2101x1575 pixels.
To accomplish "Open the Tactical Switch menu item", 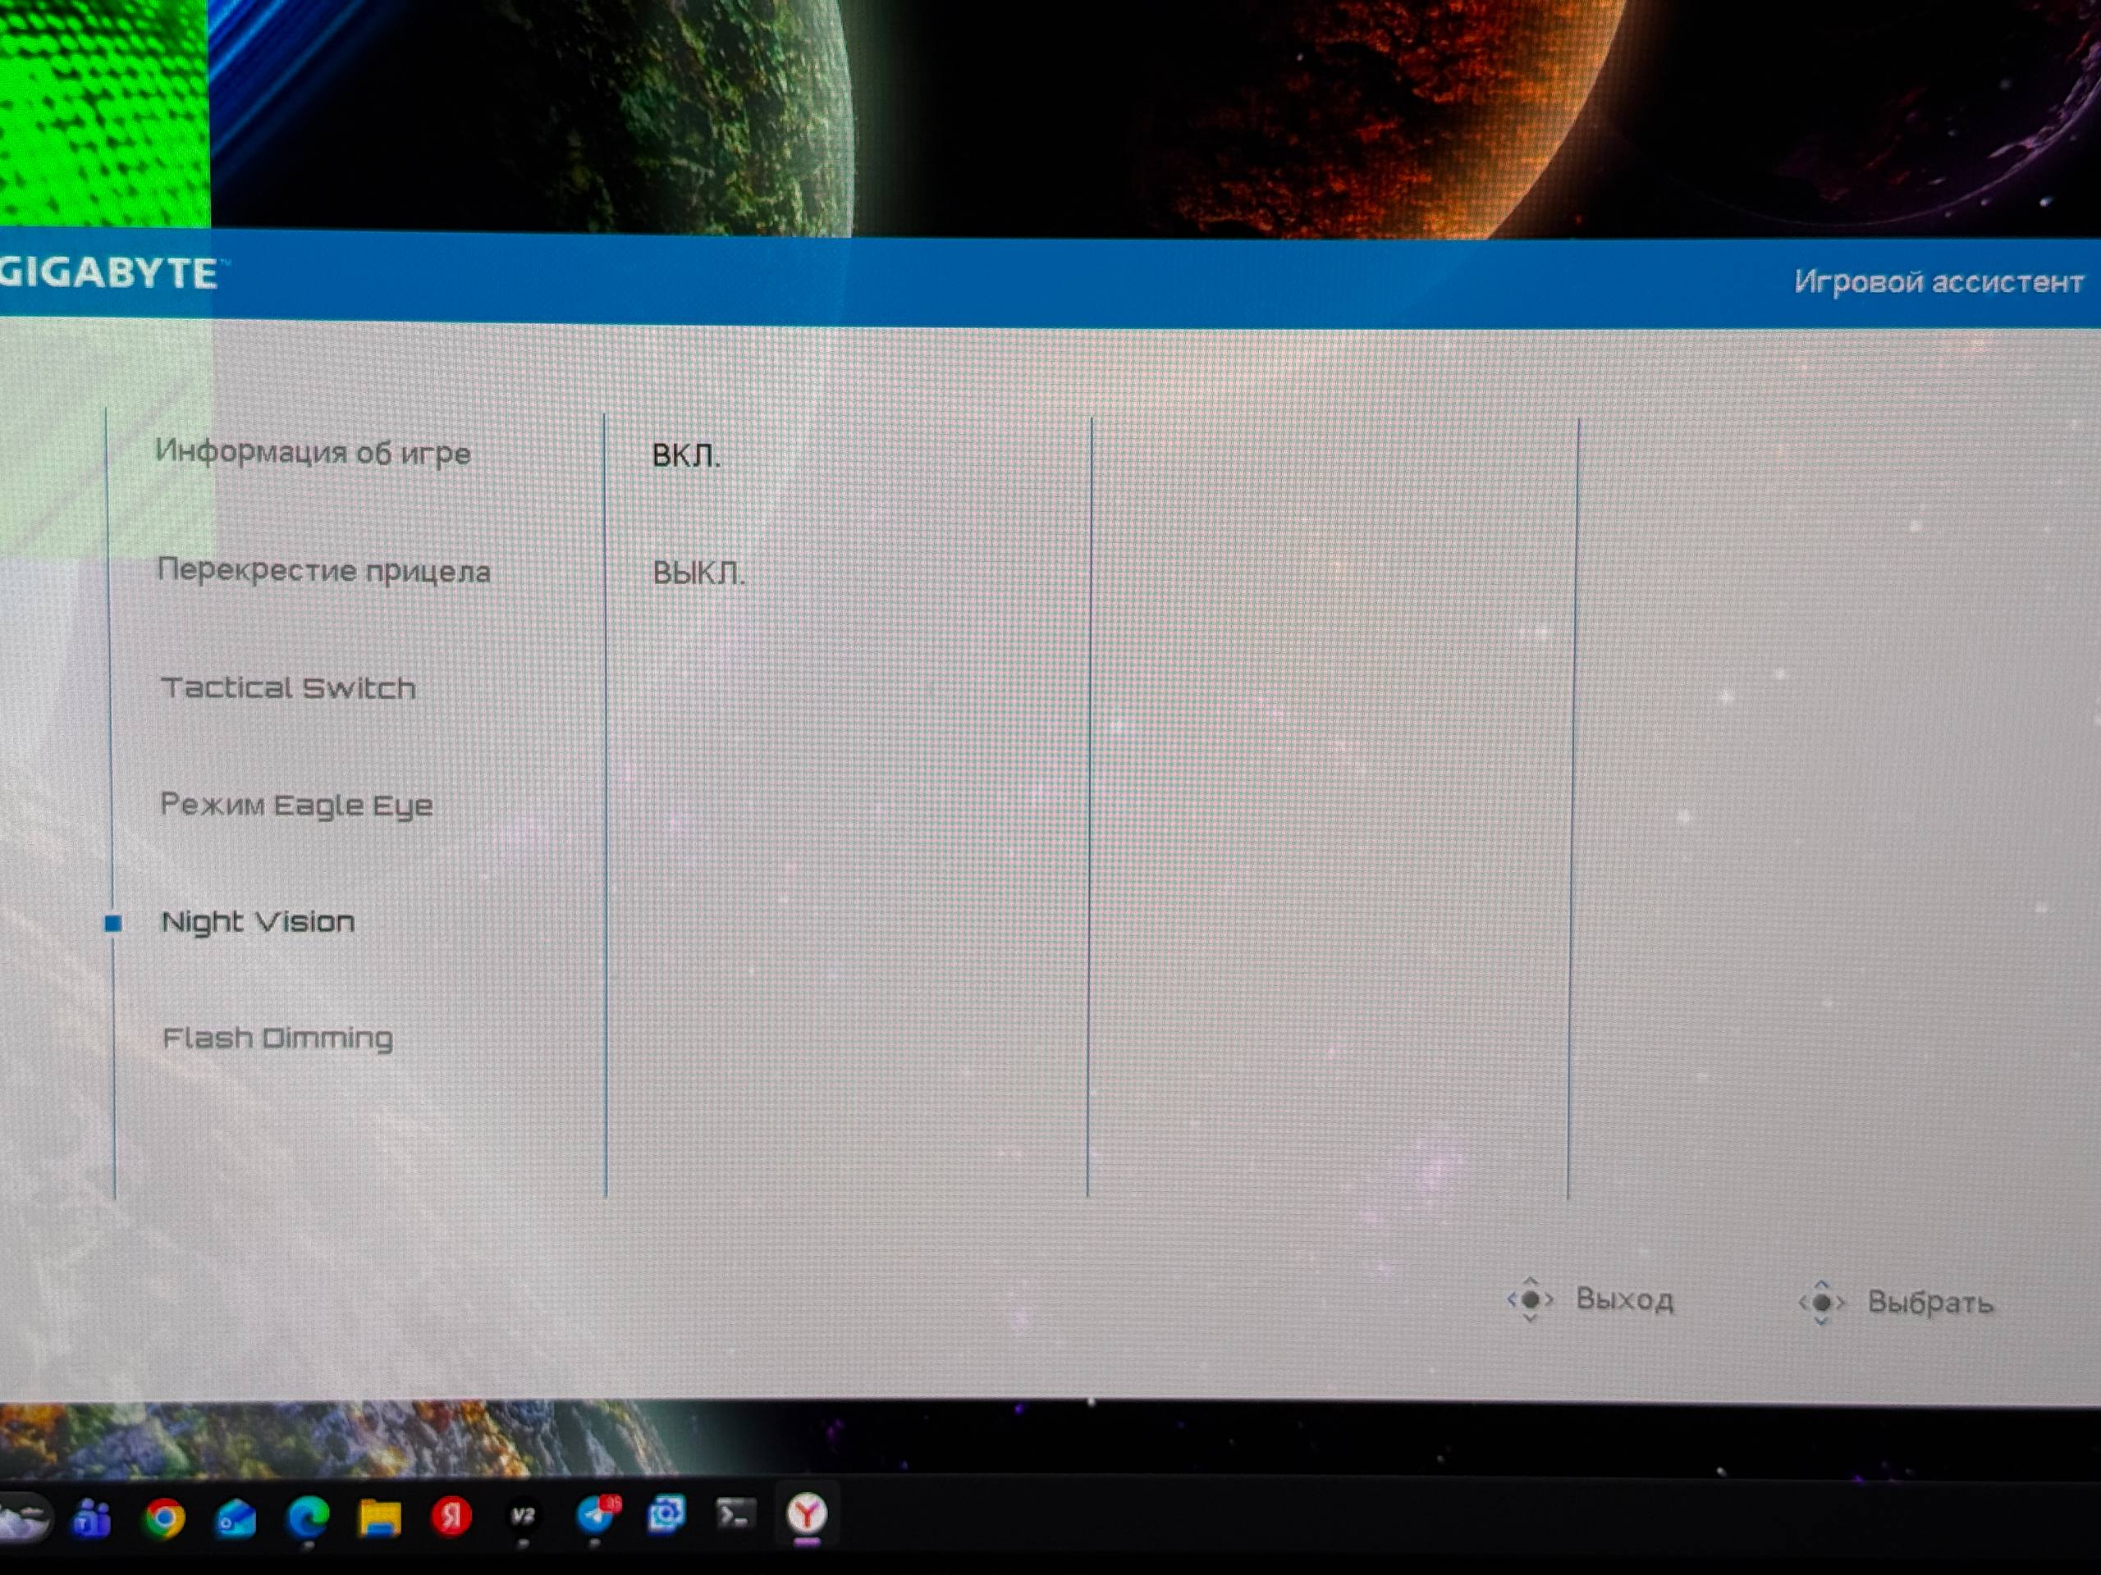I will tap(289, 687).
